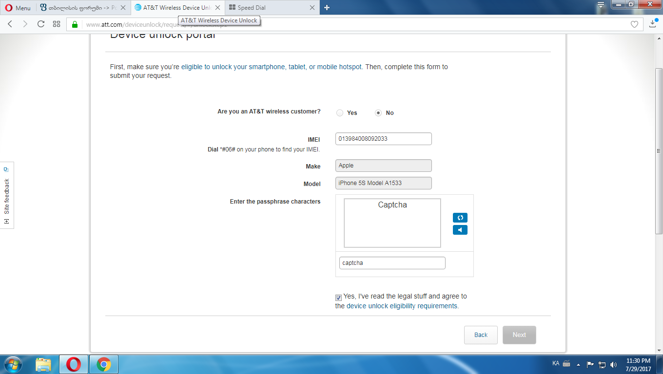Close the Speed Dial tab
This screenshot has height=374, width=663.
312,8
